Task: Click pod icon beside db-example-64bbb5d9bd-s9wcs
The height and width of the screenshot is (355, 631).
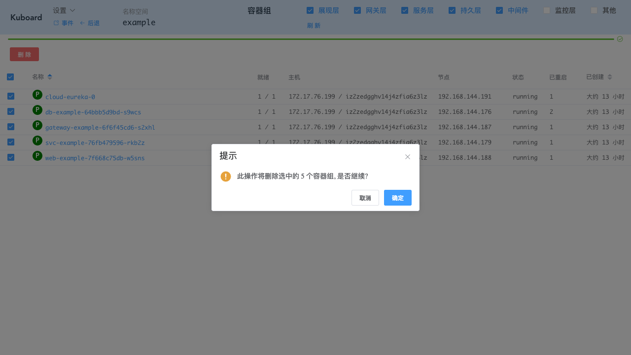Action: pyautogui.click(x=37, y=110)
